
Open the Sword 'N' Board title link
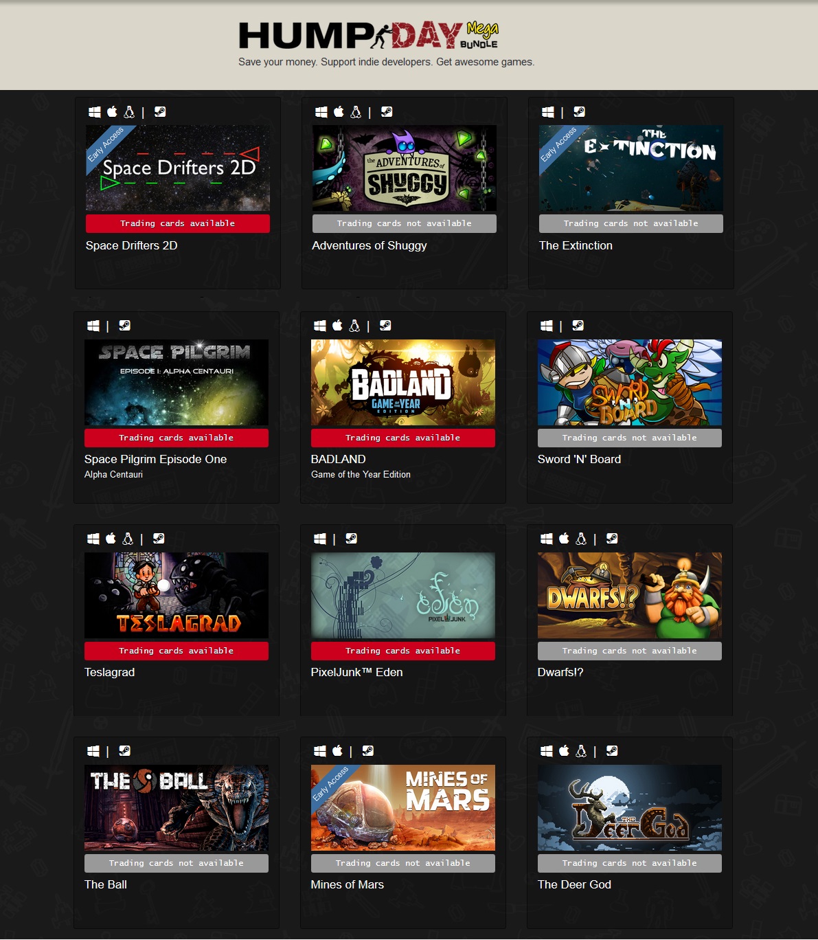(579, 459)
